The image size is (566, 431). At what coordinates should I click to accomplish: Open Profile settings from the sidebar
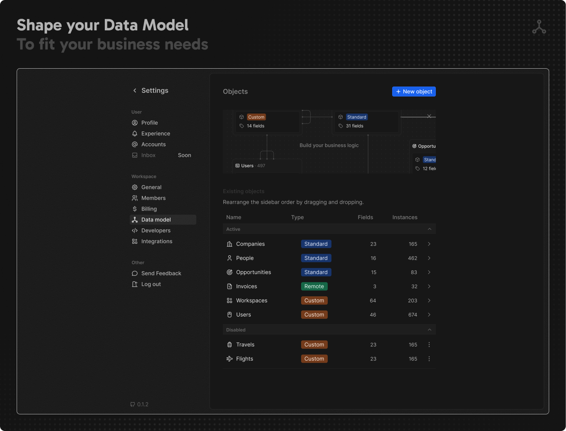pos(149,123)
